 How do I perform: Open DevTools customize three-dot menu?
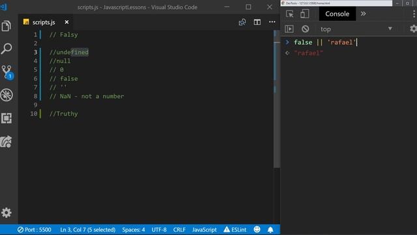414,14
